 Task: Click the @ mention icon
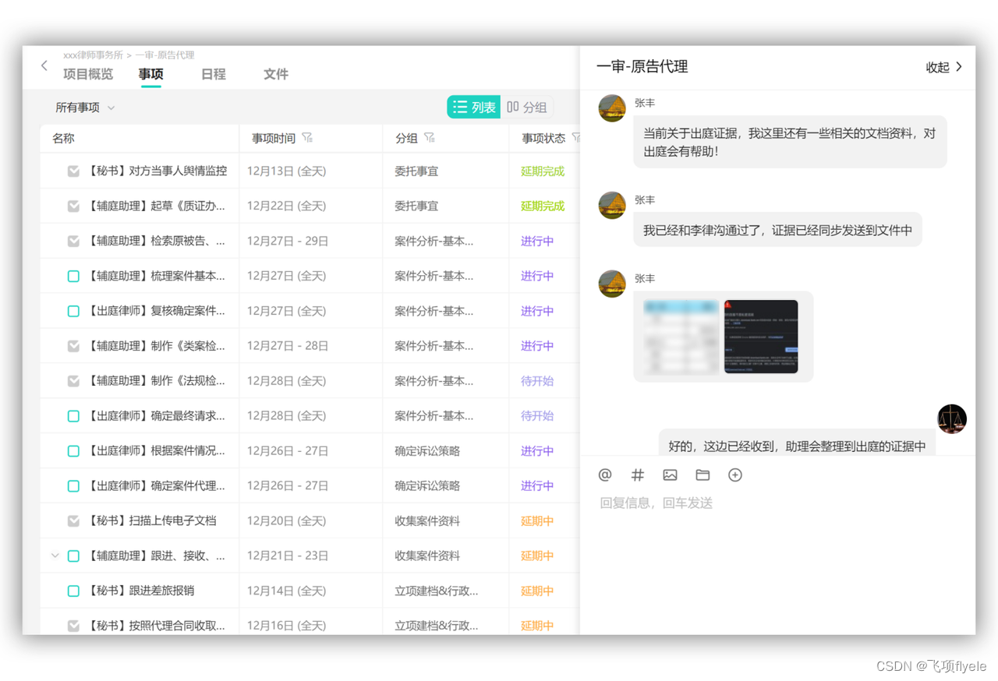605,475
